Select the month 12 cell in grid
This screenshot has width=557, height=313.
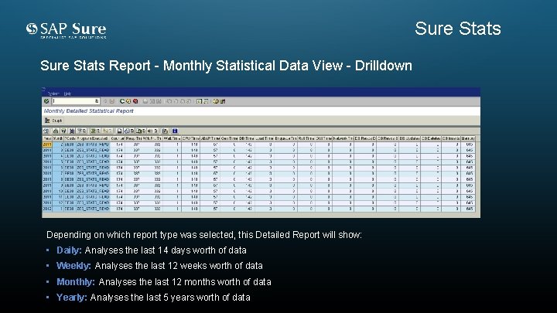click(58, 202)
